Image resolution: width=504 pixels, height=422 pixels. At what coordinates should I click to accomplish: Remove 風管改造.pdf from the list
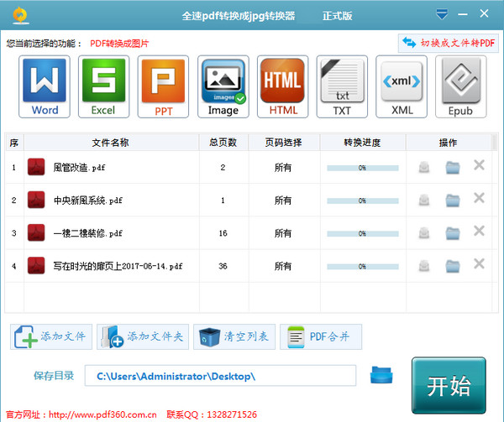tap(479, 165)
